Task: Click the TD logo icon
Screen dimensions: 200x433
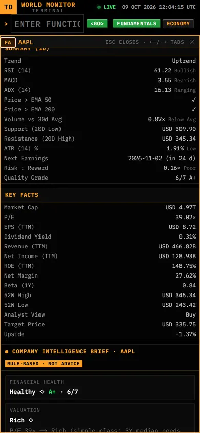Action: (8, 7)
